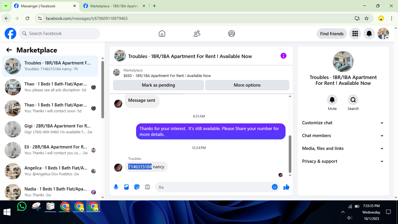Open File Explorer from the taskbar
This screenshot has height=224, width=398.
(50, 206)
